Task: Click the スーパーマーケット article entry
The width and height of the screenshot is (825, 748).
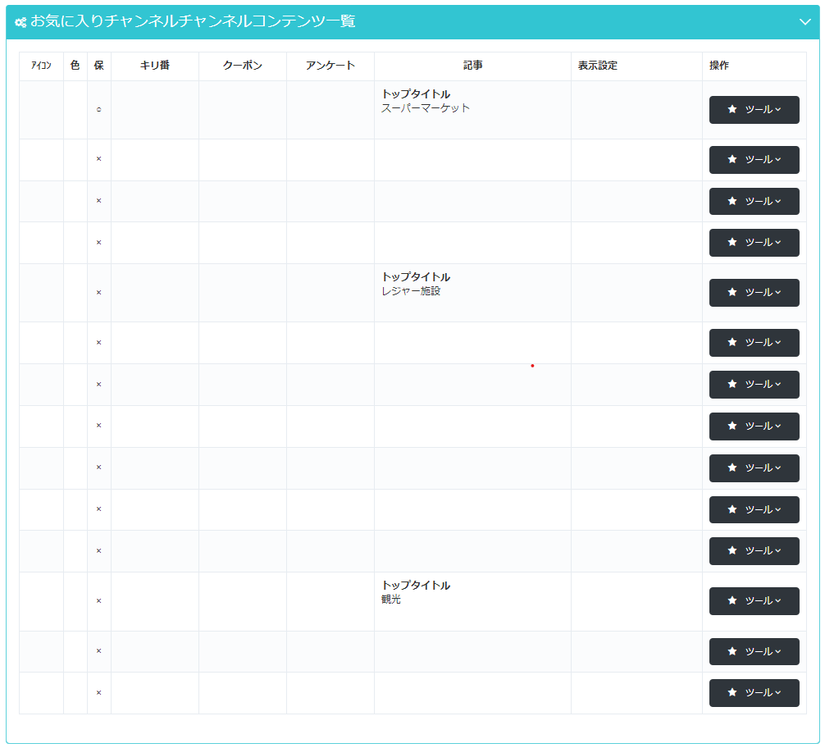Action: 426,108
